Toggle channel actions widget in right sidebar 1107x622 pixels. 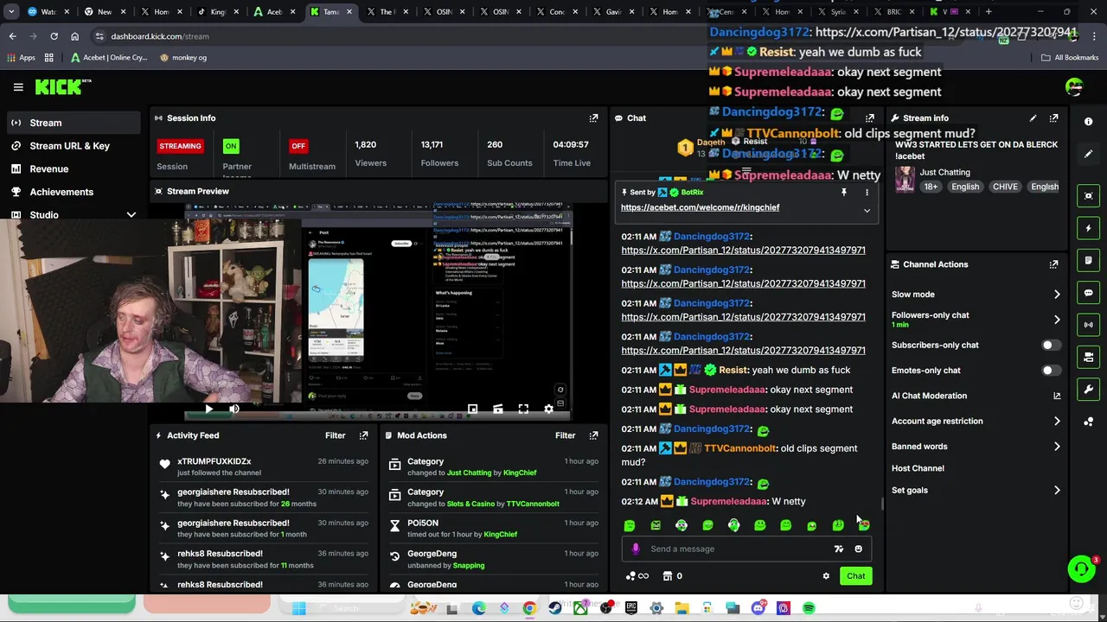[x=1089, y=357]
